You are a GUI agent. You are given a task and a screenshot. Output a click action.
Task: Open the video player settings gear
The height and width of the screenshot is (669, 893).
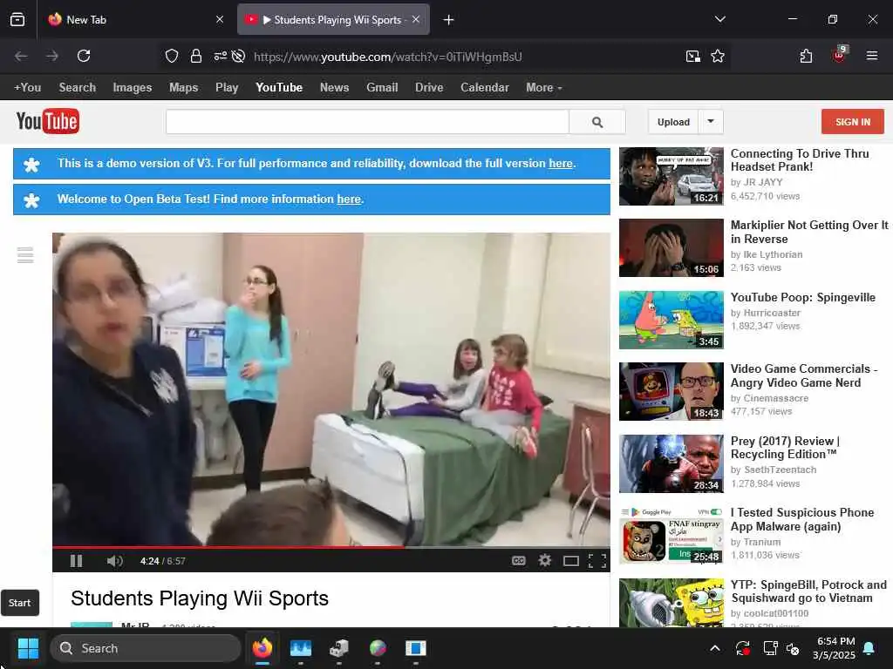click(x=544, y=561)
